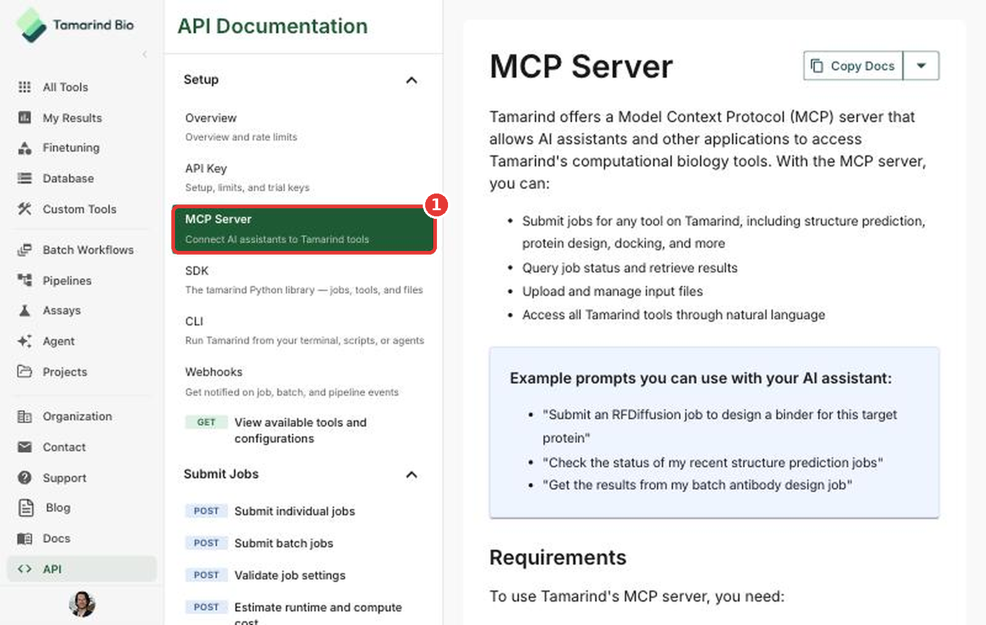The height and width of the screenshot is (625, 986).
Task: Collapse the Submit Jobs section chevron
Action: 412,475
